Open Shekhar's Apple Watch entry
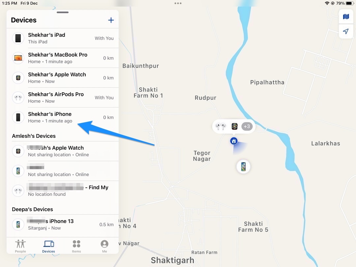 (63, 78)
